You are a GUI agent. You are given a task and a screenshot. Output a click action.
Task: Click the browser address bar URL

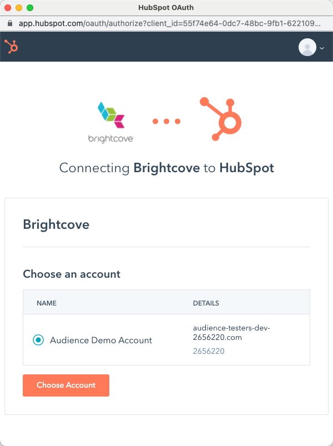pos(167,24)
